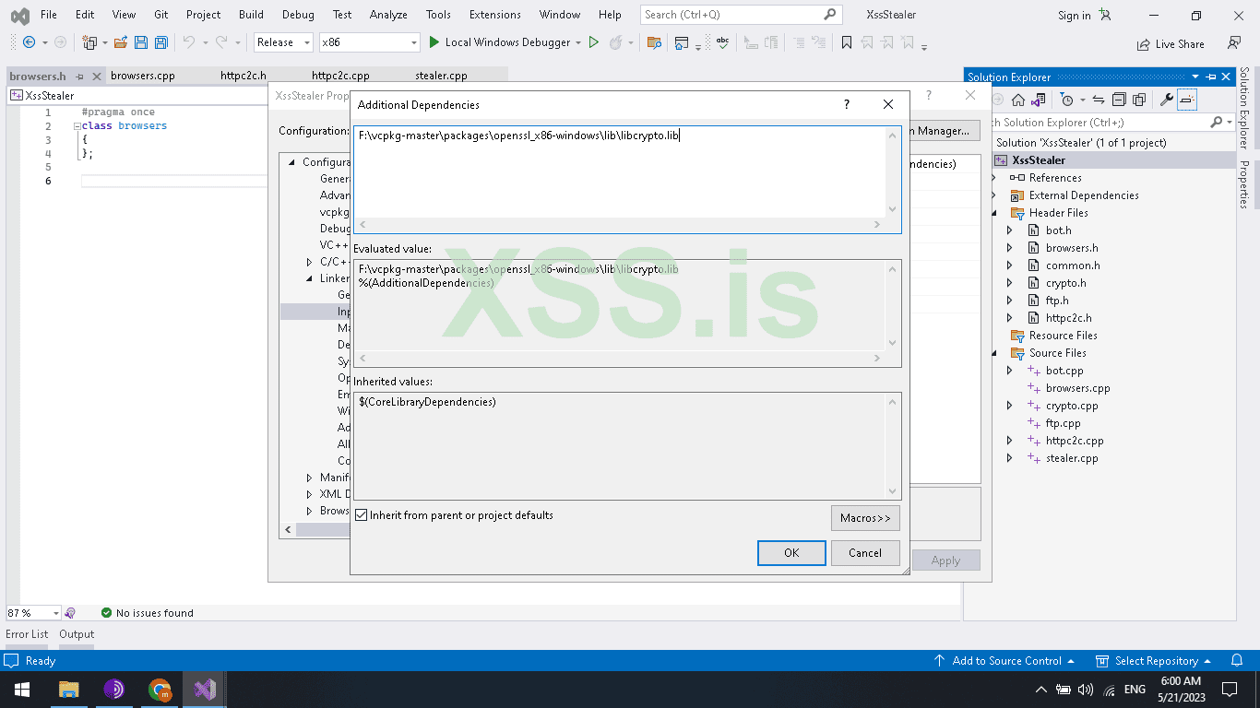Click the Save All icon
The width and height of the screenshot is (1260, 708).
pyautogui.click(x=161, y=42)
